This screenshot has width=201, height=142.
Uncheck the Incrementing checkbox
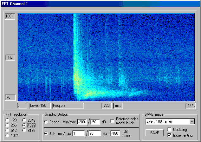coord(170,135)
